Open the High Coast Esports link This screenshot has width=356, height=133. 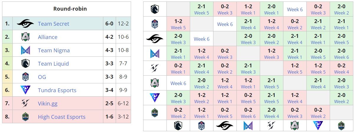pos(61,117)
